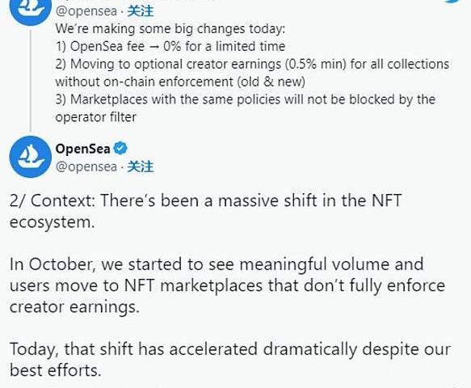Click the thread connector line between the avatars

click(31, 81)
